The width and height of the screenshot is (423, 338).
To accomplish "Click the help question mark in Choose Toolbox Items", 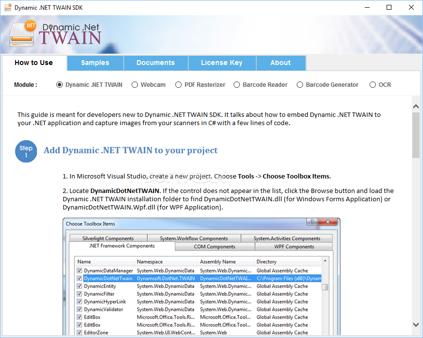I will 312,222.
